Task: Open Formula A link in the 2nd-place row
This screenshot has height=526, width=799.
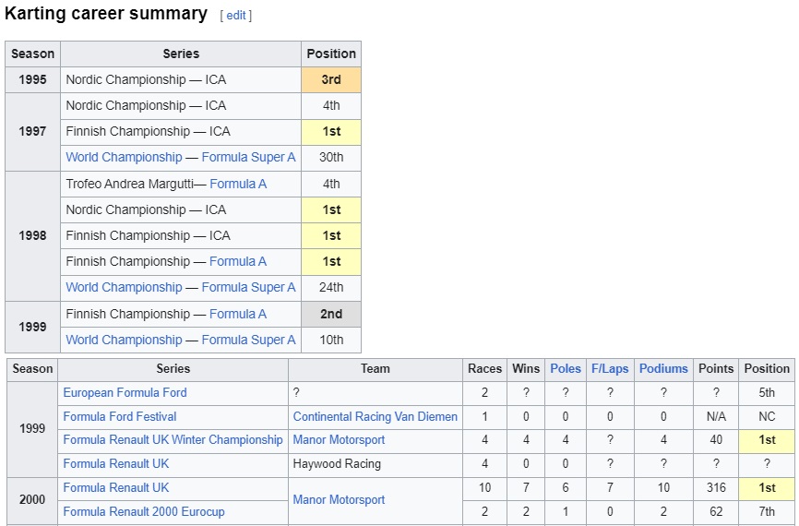Action: (x=238, y=314)
